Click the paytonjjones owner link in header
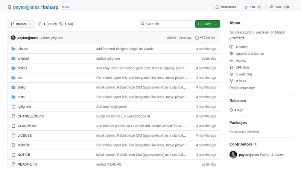301x169 pixels. (26, 7)
